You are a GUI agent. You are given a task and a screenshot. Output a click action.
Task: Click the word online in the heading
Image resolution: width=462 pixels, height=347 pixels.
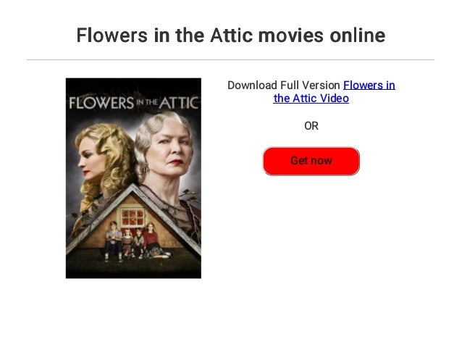click(358, 35)
